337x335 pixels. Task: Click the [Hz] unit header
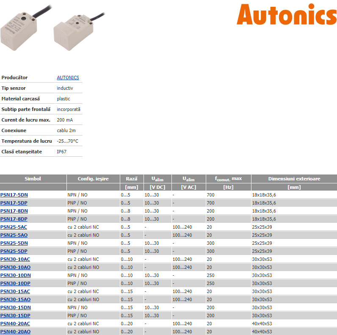(x=228, y=187)
